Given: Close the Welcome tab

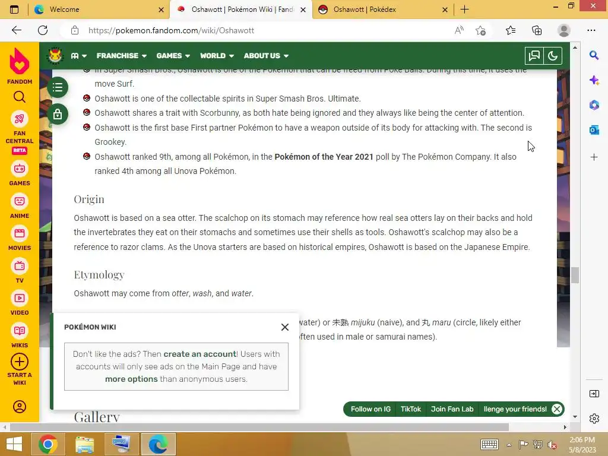Looking at the screenshot, I should click(161, 9).
